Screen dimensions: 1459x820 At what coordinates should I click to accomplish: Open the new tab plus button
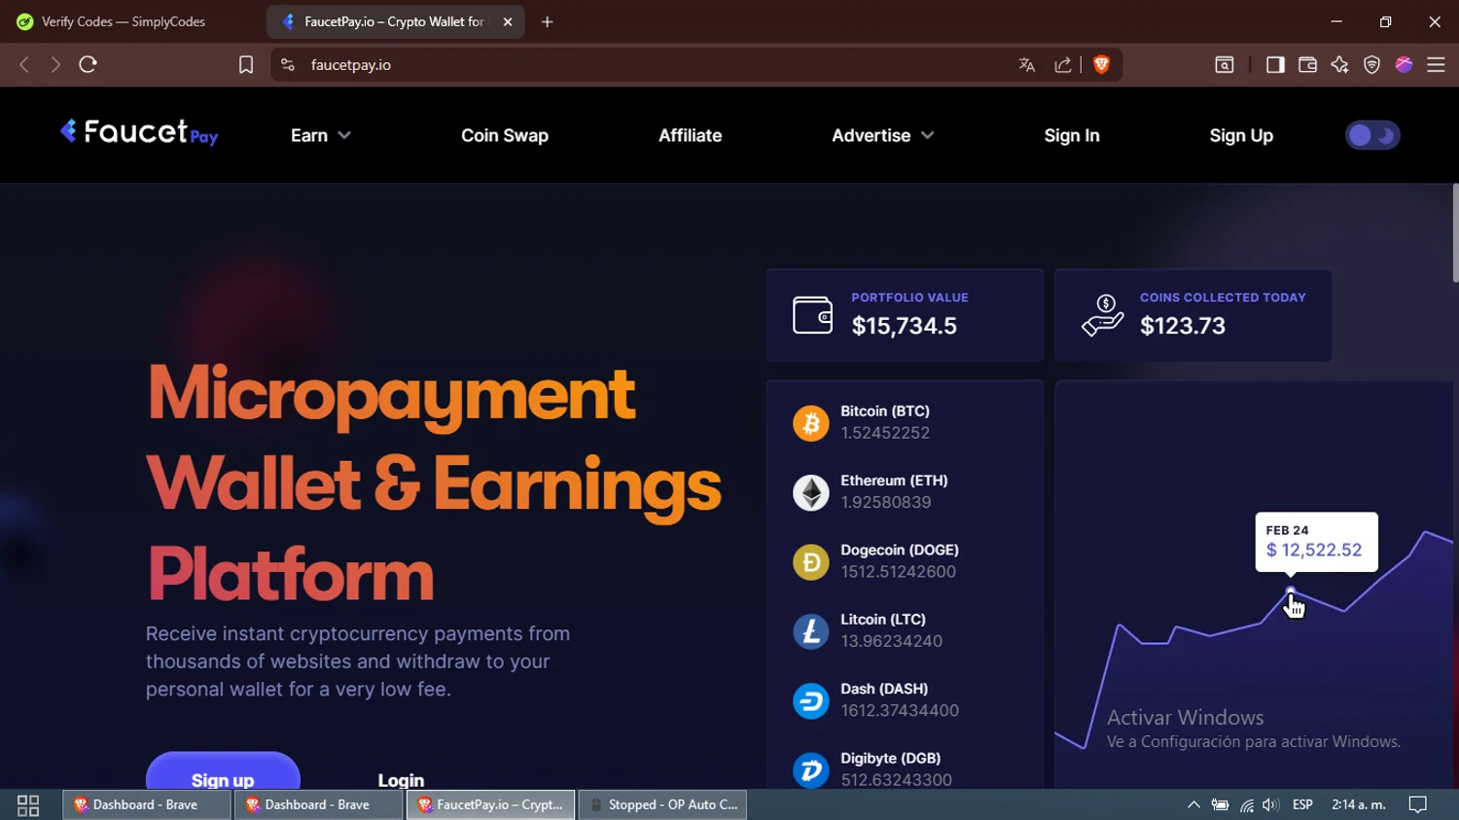(548, 21)
